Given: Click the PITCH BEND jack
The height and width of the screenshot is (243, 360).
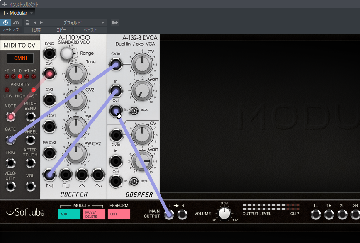Looking at the screenshot, I should (30, 117).
